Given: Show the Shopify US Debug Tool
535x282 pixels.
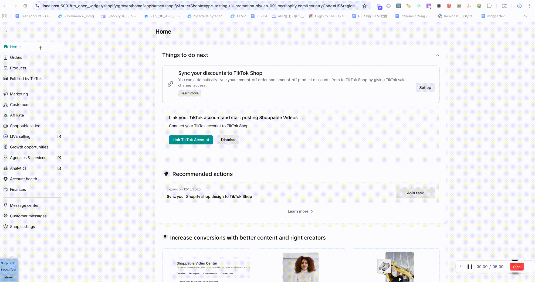Looking at the screenshot, I should (8, 277).
